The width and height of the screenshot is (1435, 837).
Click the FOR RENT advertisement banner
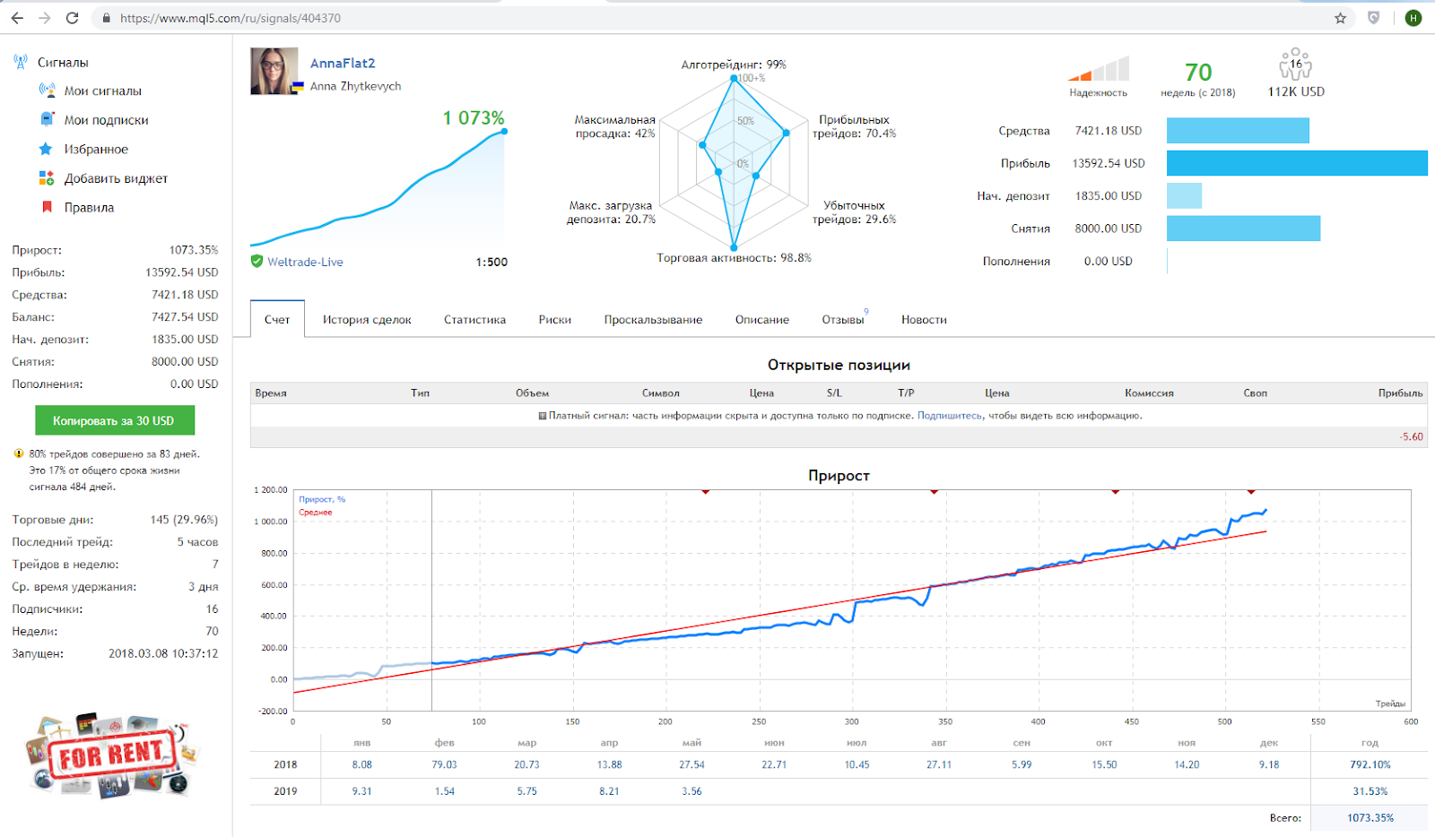pos(111,755)
